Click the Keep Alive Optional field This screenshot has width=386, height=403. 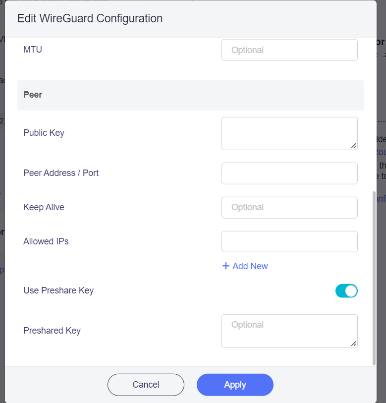coord(289,207)
